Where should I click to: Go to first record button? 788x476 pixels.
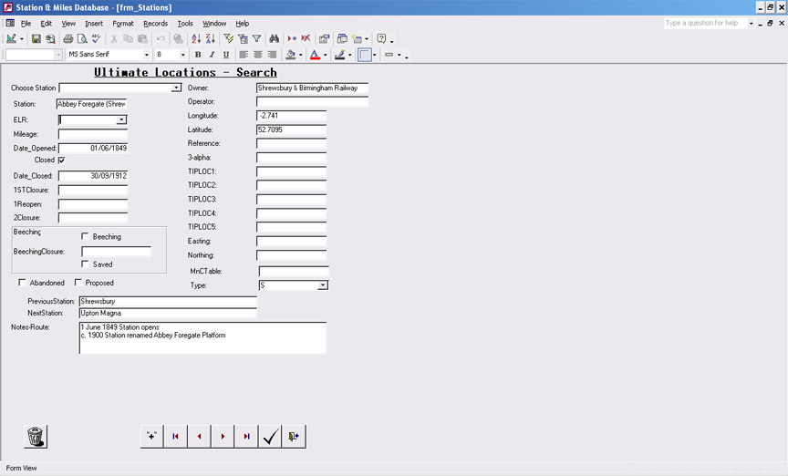click(x=175, y=436)
